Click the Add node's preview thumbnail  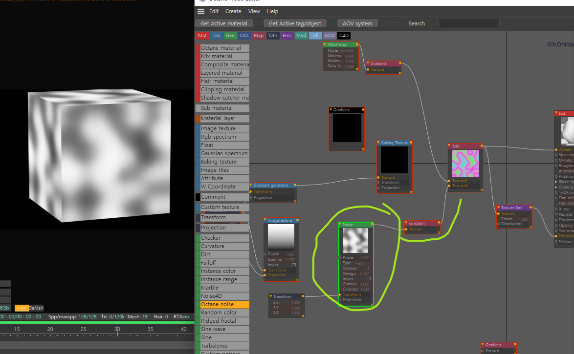click(x=465, y=164)
